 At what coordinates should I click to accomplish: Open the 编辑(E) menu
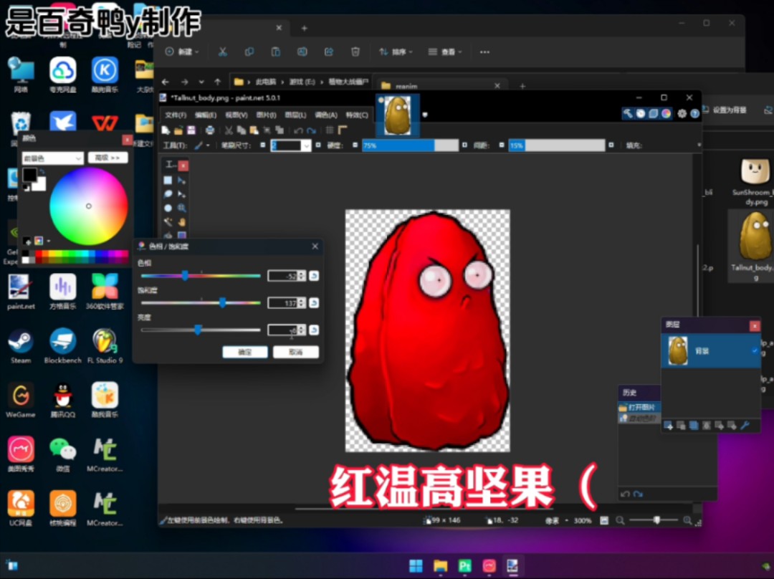coord(206,115)
